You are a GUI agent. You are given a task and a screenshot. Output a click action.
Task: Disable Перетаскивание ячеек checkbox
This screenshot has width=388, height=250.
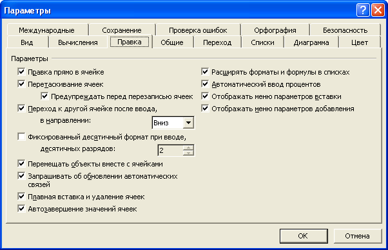(21, 84)
